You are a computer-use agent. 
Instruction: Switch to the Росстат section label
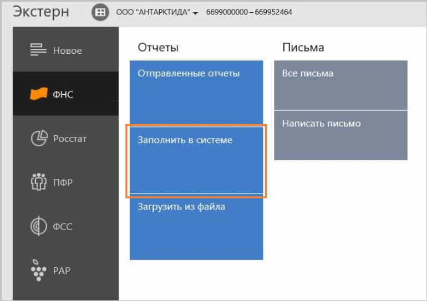(x=69, y=139)
